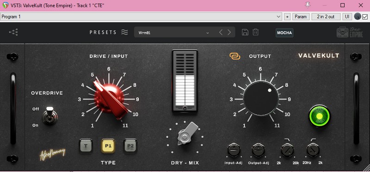The width and height of the screenshot is (370, 172).
Task: Click the DRY - MIX knob
Action: [186, 136]
